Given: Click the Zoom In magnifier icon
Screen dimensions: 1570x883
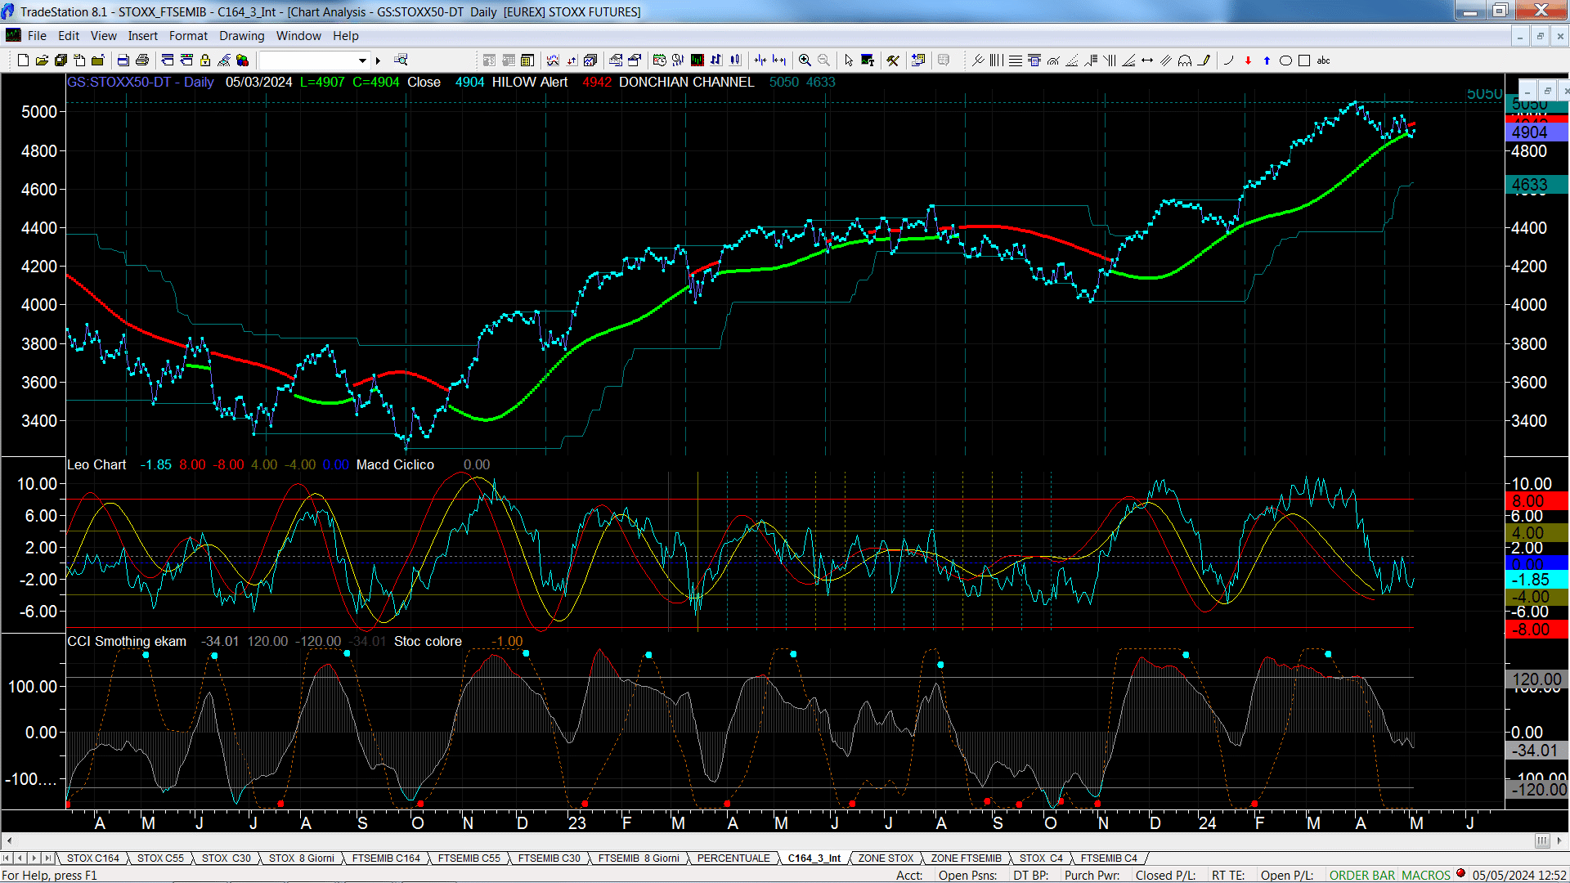Looking at the screenshot, I should point(805,61).
